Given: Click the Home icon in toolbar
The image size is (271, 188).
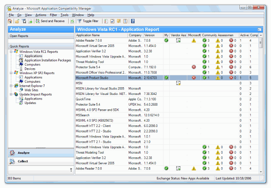Looking at the screenshot, I should click(x=10, y=21).
